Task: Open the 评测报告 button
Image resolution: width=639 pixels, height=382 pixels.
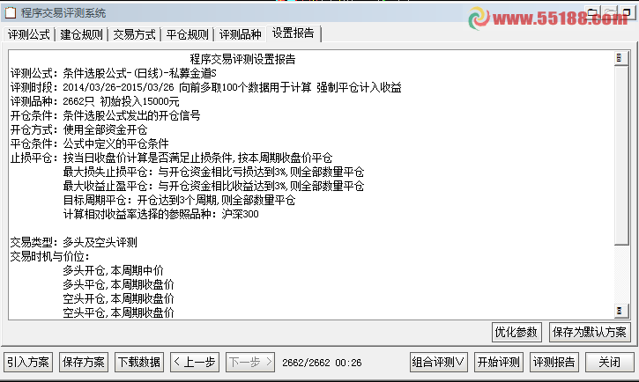Action: [554, 362]
